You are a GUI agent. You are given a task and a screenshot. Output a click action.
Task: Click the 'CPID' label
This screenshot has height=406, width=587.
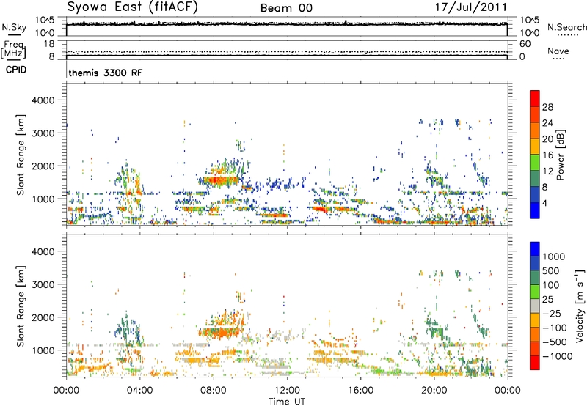(16, 70)
